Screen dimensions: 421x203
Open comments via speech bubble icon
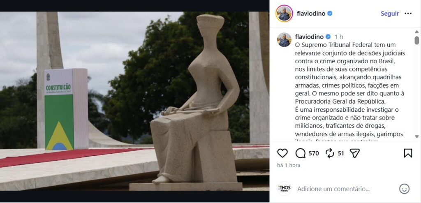tap(301, 153)
